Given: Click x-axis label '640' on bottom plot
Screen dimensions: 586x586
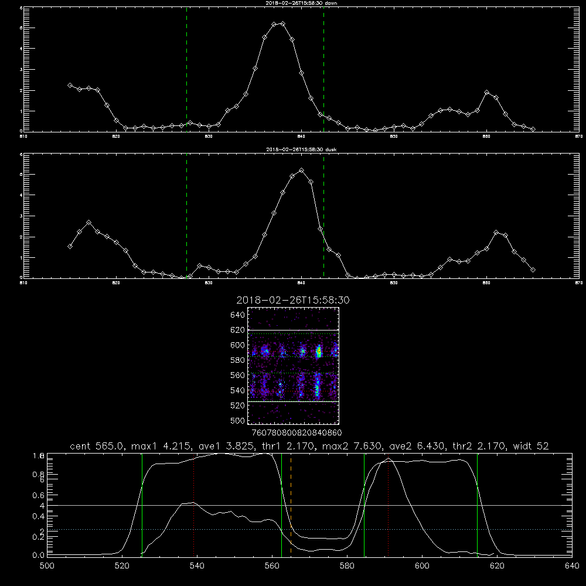Looking at the screenshot, I should (572, 566).
